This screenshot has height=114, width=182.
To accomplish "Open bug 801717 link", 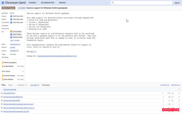I will (x=34, y=52).
